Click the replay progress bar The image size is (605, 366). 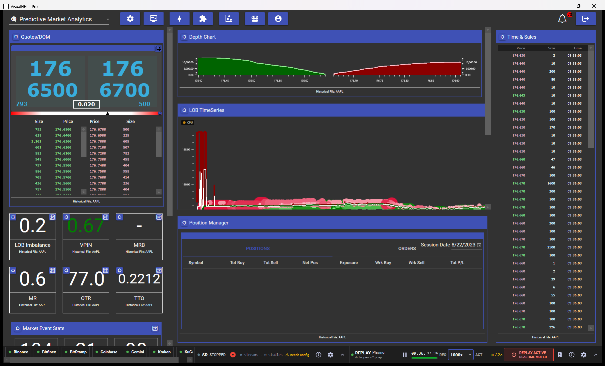click(x=424, y=358)
